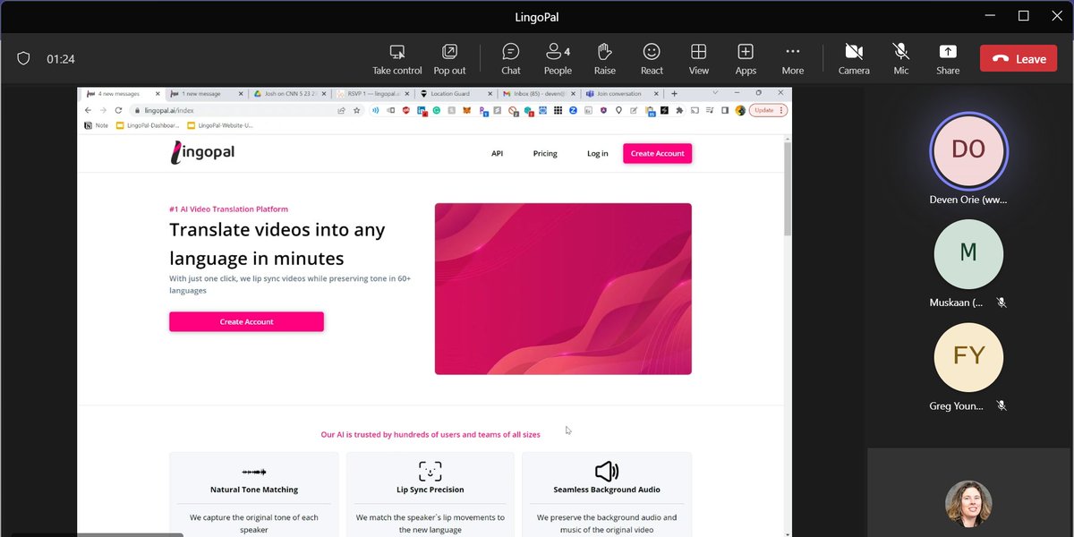
Task: Reload the lingopal.ai page
Action: point(118,110)
